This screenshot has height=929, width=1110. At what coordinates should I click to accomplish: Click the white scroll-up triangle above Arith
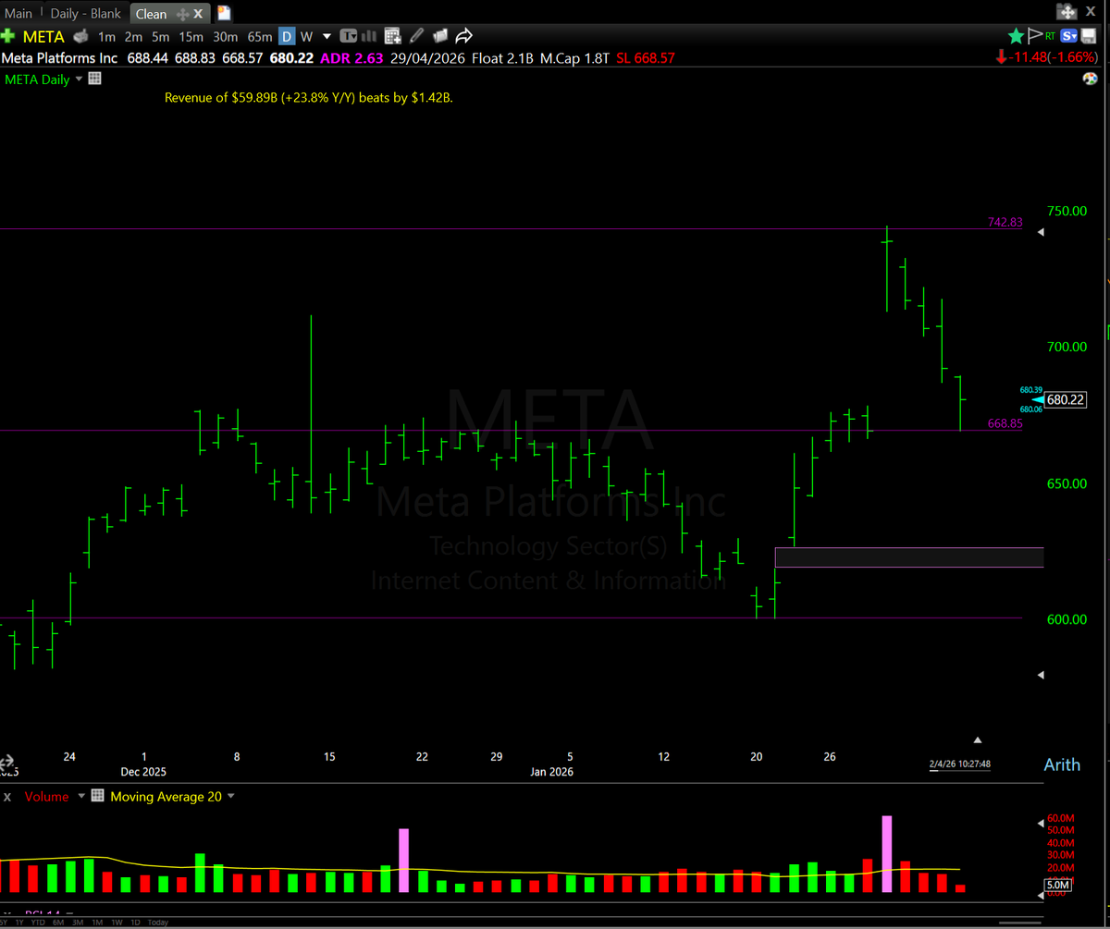pyautogui.click(x=978, y=740)
